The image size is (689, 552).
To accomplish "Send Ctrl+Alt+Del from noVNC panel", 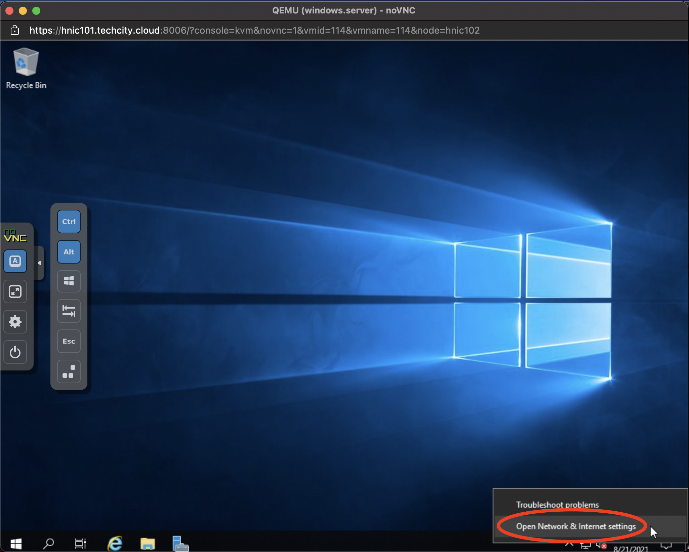I will tap(69, 371).
